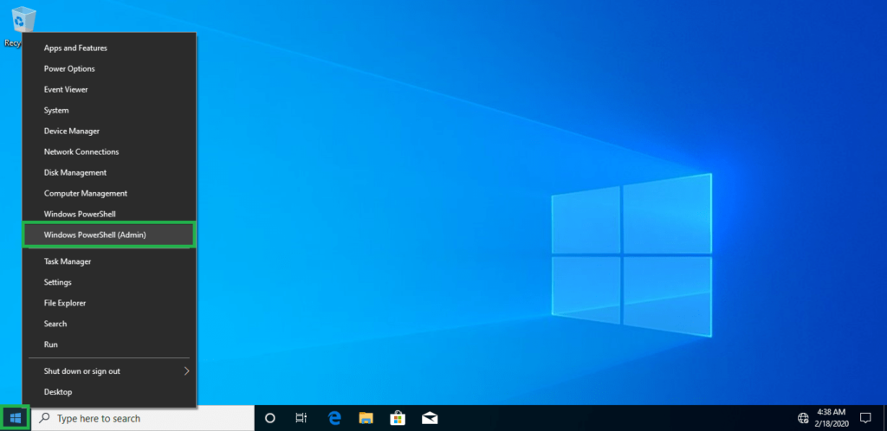Image resolution: width=887 pixels, height=431 pixels.
Task: Open Microsoft Store from the taskbar
Action: click(398, 418)
